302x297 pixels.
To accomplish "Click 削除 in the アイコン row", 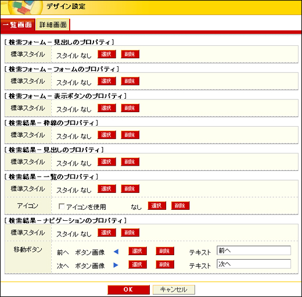I will point(180,206).
